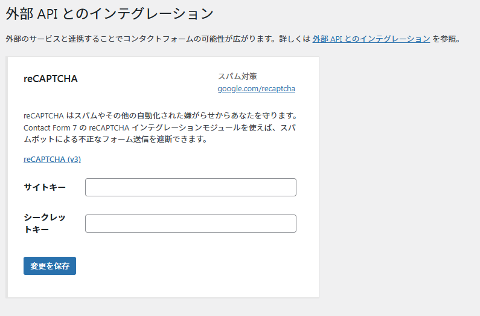Image resolution: width=480 pixels, height=316 pixels.
Task: Open the google.com/recaptcha link
Action: [256, 89]
